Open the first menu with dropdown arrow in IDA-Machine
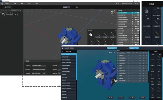 [x=7, y=4]
